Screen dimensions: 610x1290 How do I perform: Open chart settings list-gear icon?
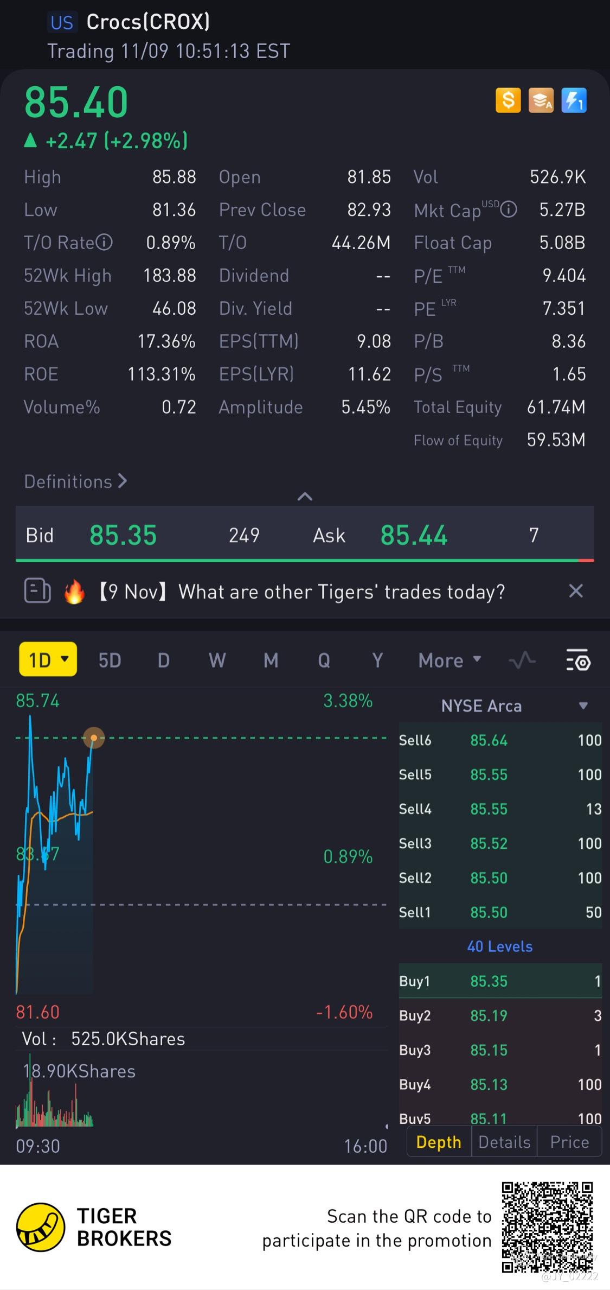point(578,660)
